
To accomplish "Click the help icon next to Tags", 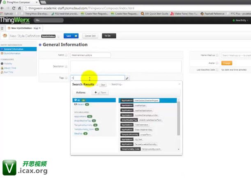I will click(66, 78).
